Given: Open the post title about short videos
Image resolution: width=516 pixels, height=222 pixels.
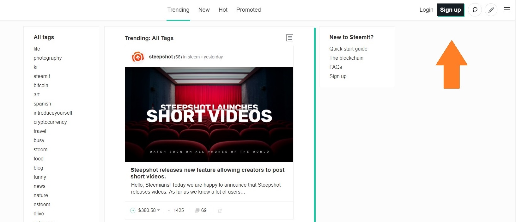Looking at the screenshot, I should pyautogui.click(x=208, y=173).
